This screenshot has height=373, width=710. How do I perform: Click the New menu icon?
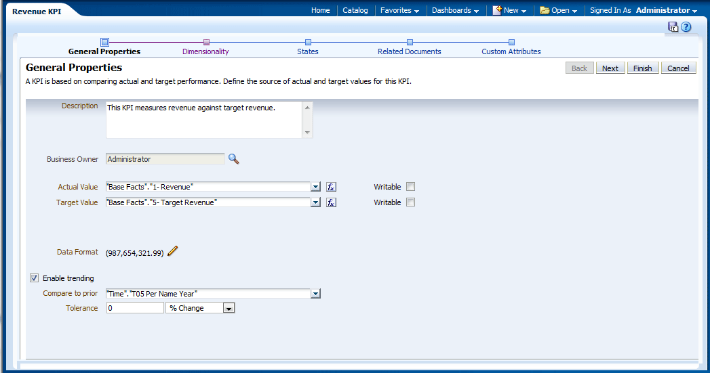(497, 10)
